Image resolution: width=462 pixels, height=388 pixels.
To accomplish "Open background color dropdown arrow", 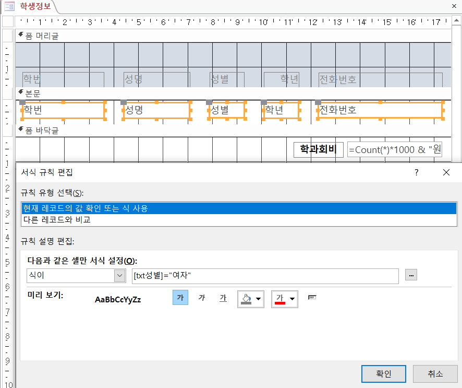I will pos(258,299).
